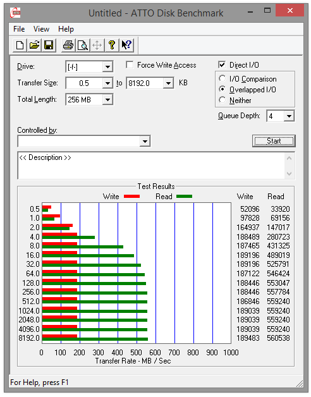
Task: Click the KB unit label beside transfer size
Action: coord(183,83)
